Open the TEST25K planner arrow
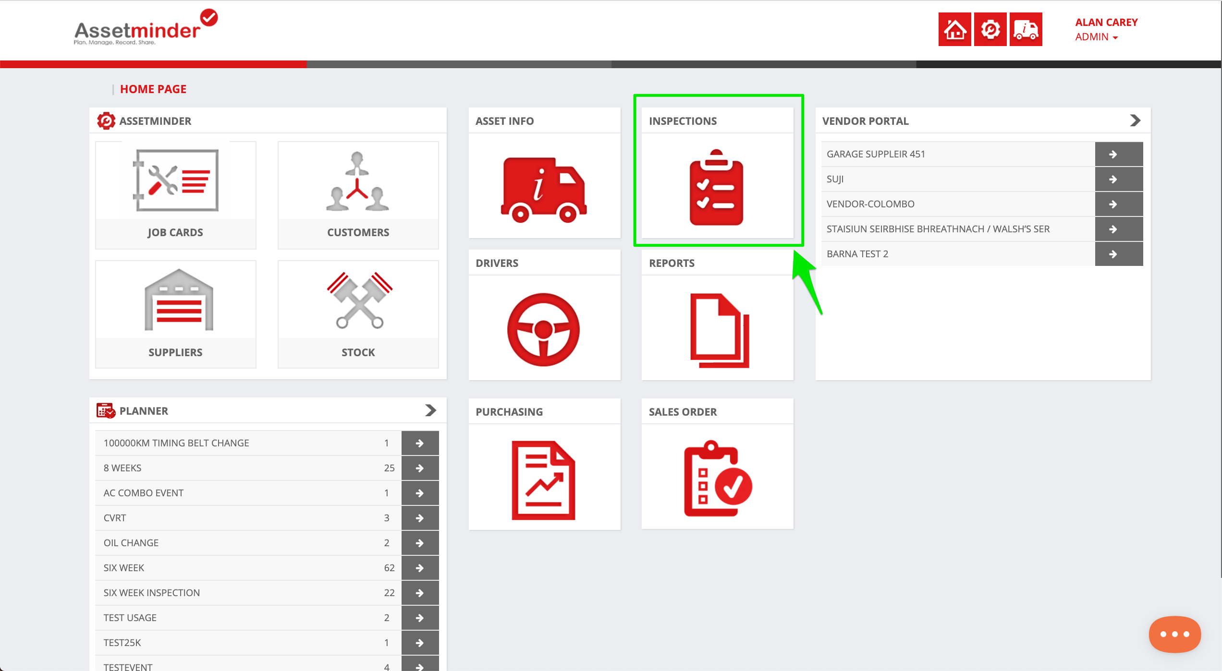 (420, 643)
